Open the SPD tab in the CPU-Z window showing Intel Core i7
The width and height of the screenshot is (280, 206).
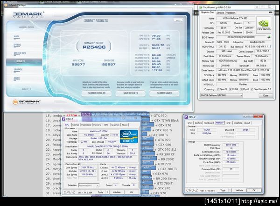(x=106, y=125)
